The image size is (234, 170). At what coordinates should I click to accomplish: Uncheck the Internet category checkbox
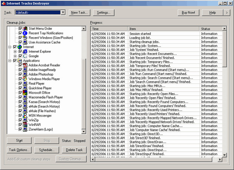[15, 47]
